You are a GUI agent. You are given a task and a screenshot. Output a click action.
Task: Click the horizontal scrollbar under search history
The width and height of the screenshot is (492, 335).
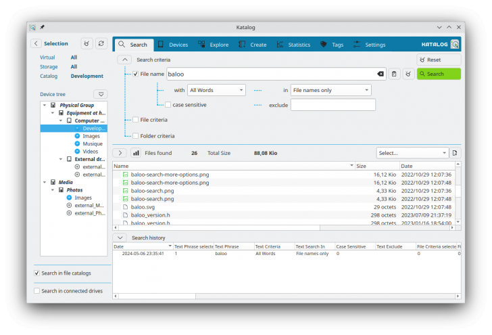click(x=284, y=296)
